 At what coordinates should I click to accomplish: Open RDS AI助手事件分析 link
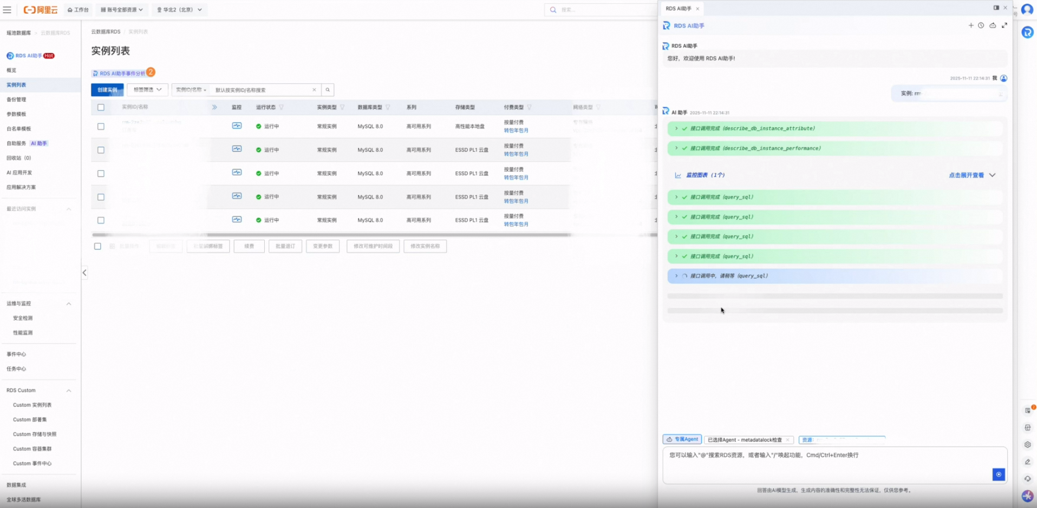tap(119, 74)
